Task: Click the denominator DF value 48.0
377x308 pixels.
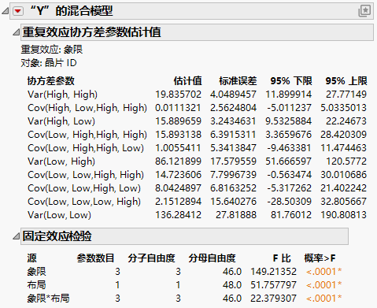Action: point(232,285)
